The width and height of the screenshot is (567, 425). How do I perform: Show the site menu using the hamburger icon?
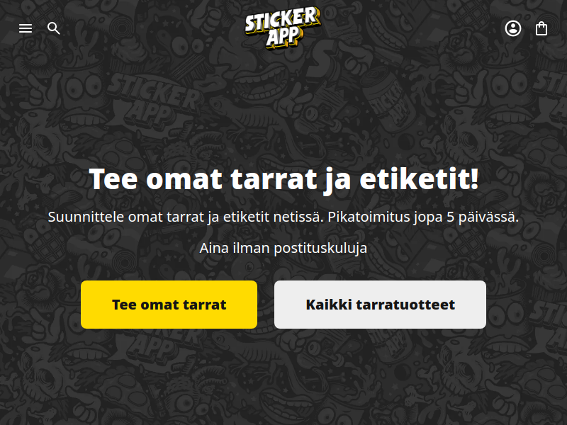point(26,28)
